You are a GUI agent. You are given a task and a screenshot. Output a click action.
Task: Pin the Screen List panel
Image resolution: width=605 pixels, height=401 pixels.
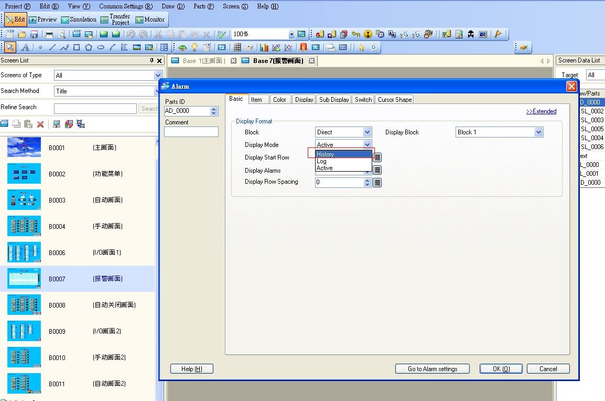pyautogui.click(x=152, y=61)
